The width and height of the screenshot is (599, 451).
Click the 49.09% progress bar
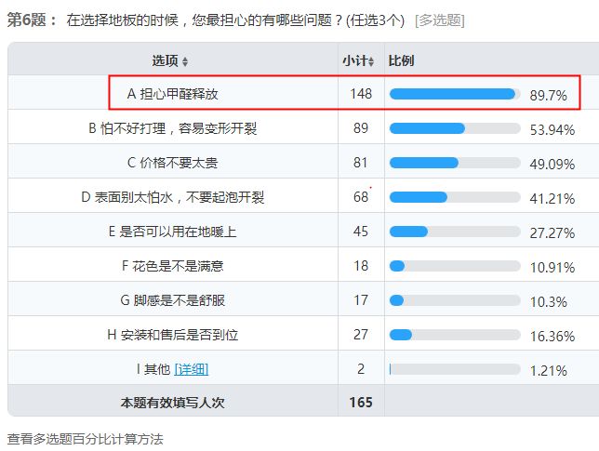455,163
